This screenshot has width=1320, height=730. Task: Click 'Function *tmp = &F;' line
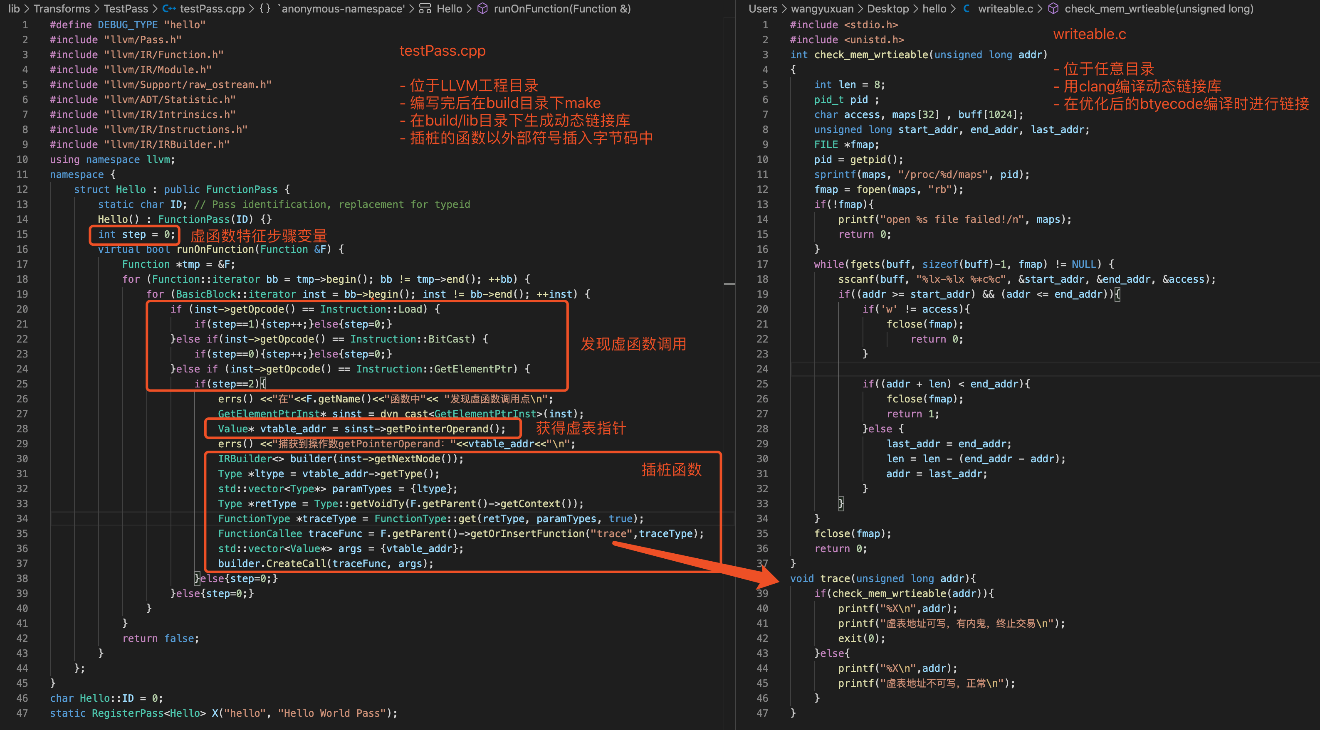tap(178, 264)
